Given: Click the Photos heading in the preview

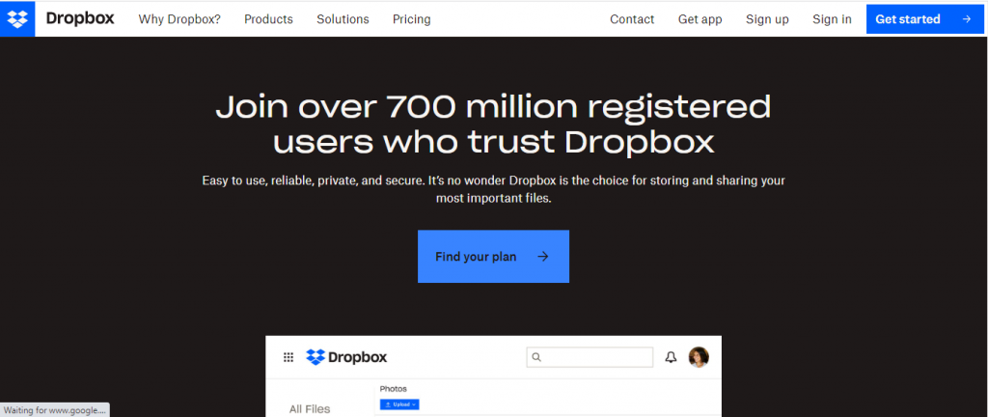Looking at the screenshot, I should 394,389.
